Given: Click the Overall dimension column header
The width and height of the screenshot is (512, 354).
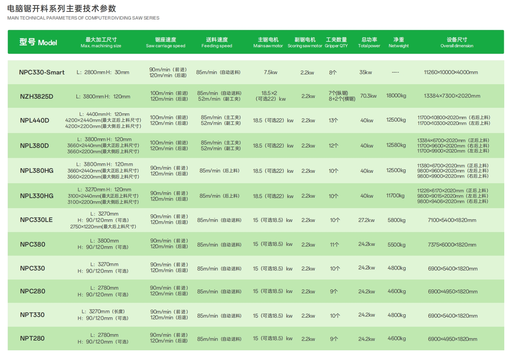Looking at the screenshot, I should click(x=457, y=42).
